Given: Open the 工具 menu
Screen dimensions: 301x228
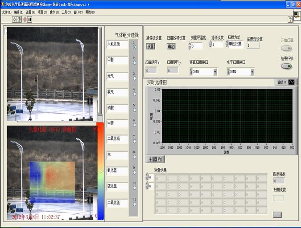Looking at the screenshot, I should [x=66, y=12].
